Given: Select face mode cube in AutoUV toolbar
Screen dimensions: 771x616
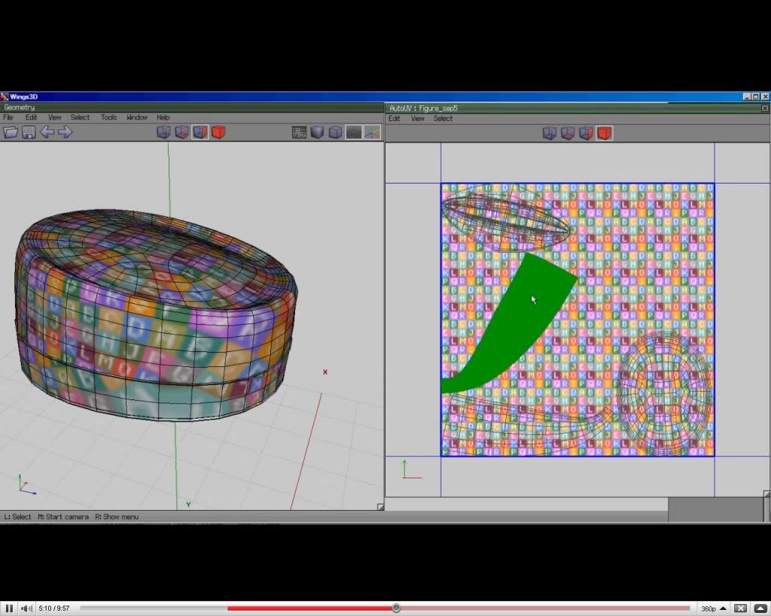Looking at the screenshot, I should (586, 133).
